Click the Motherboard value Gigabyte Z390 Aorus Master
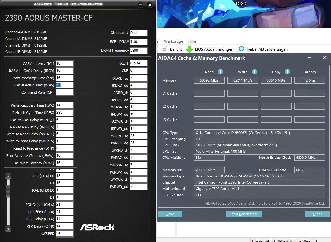Viewport: 331px width, 242px height. point(259,189)
